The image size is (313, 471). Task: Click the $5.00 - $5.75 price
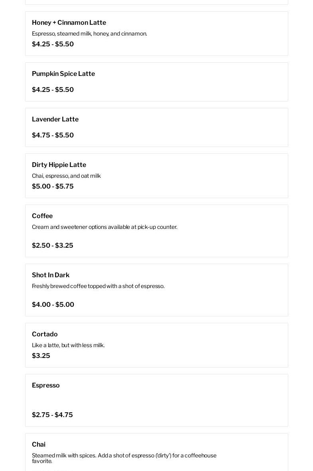click(x=53, y=187)
